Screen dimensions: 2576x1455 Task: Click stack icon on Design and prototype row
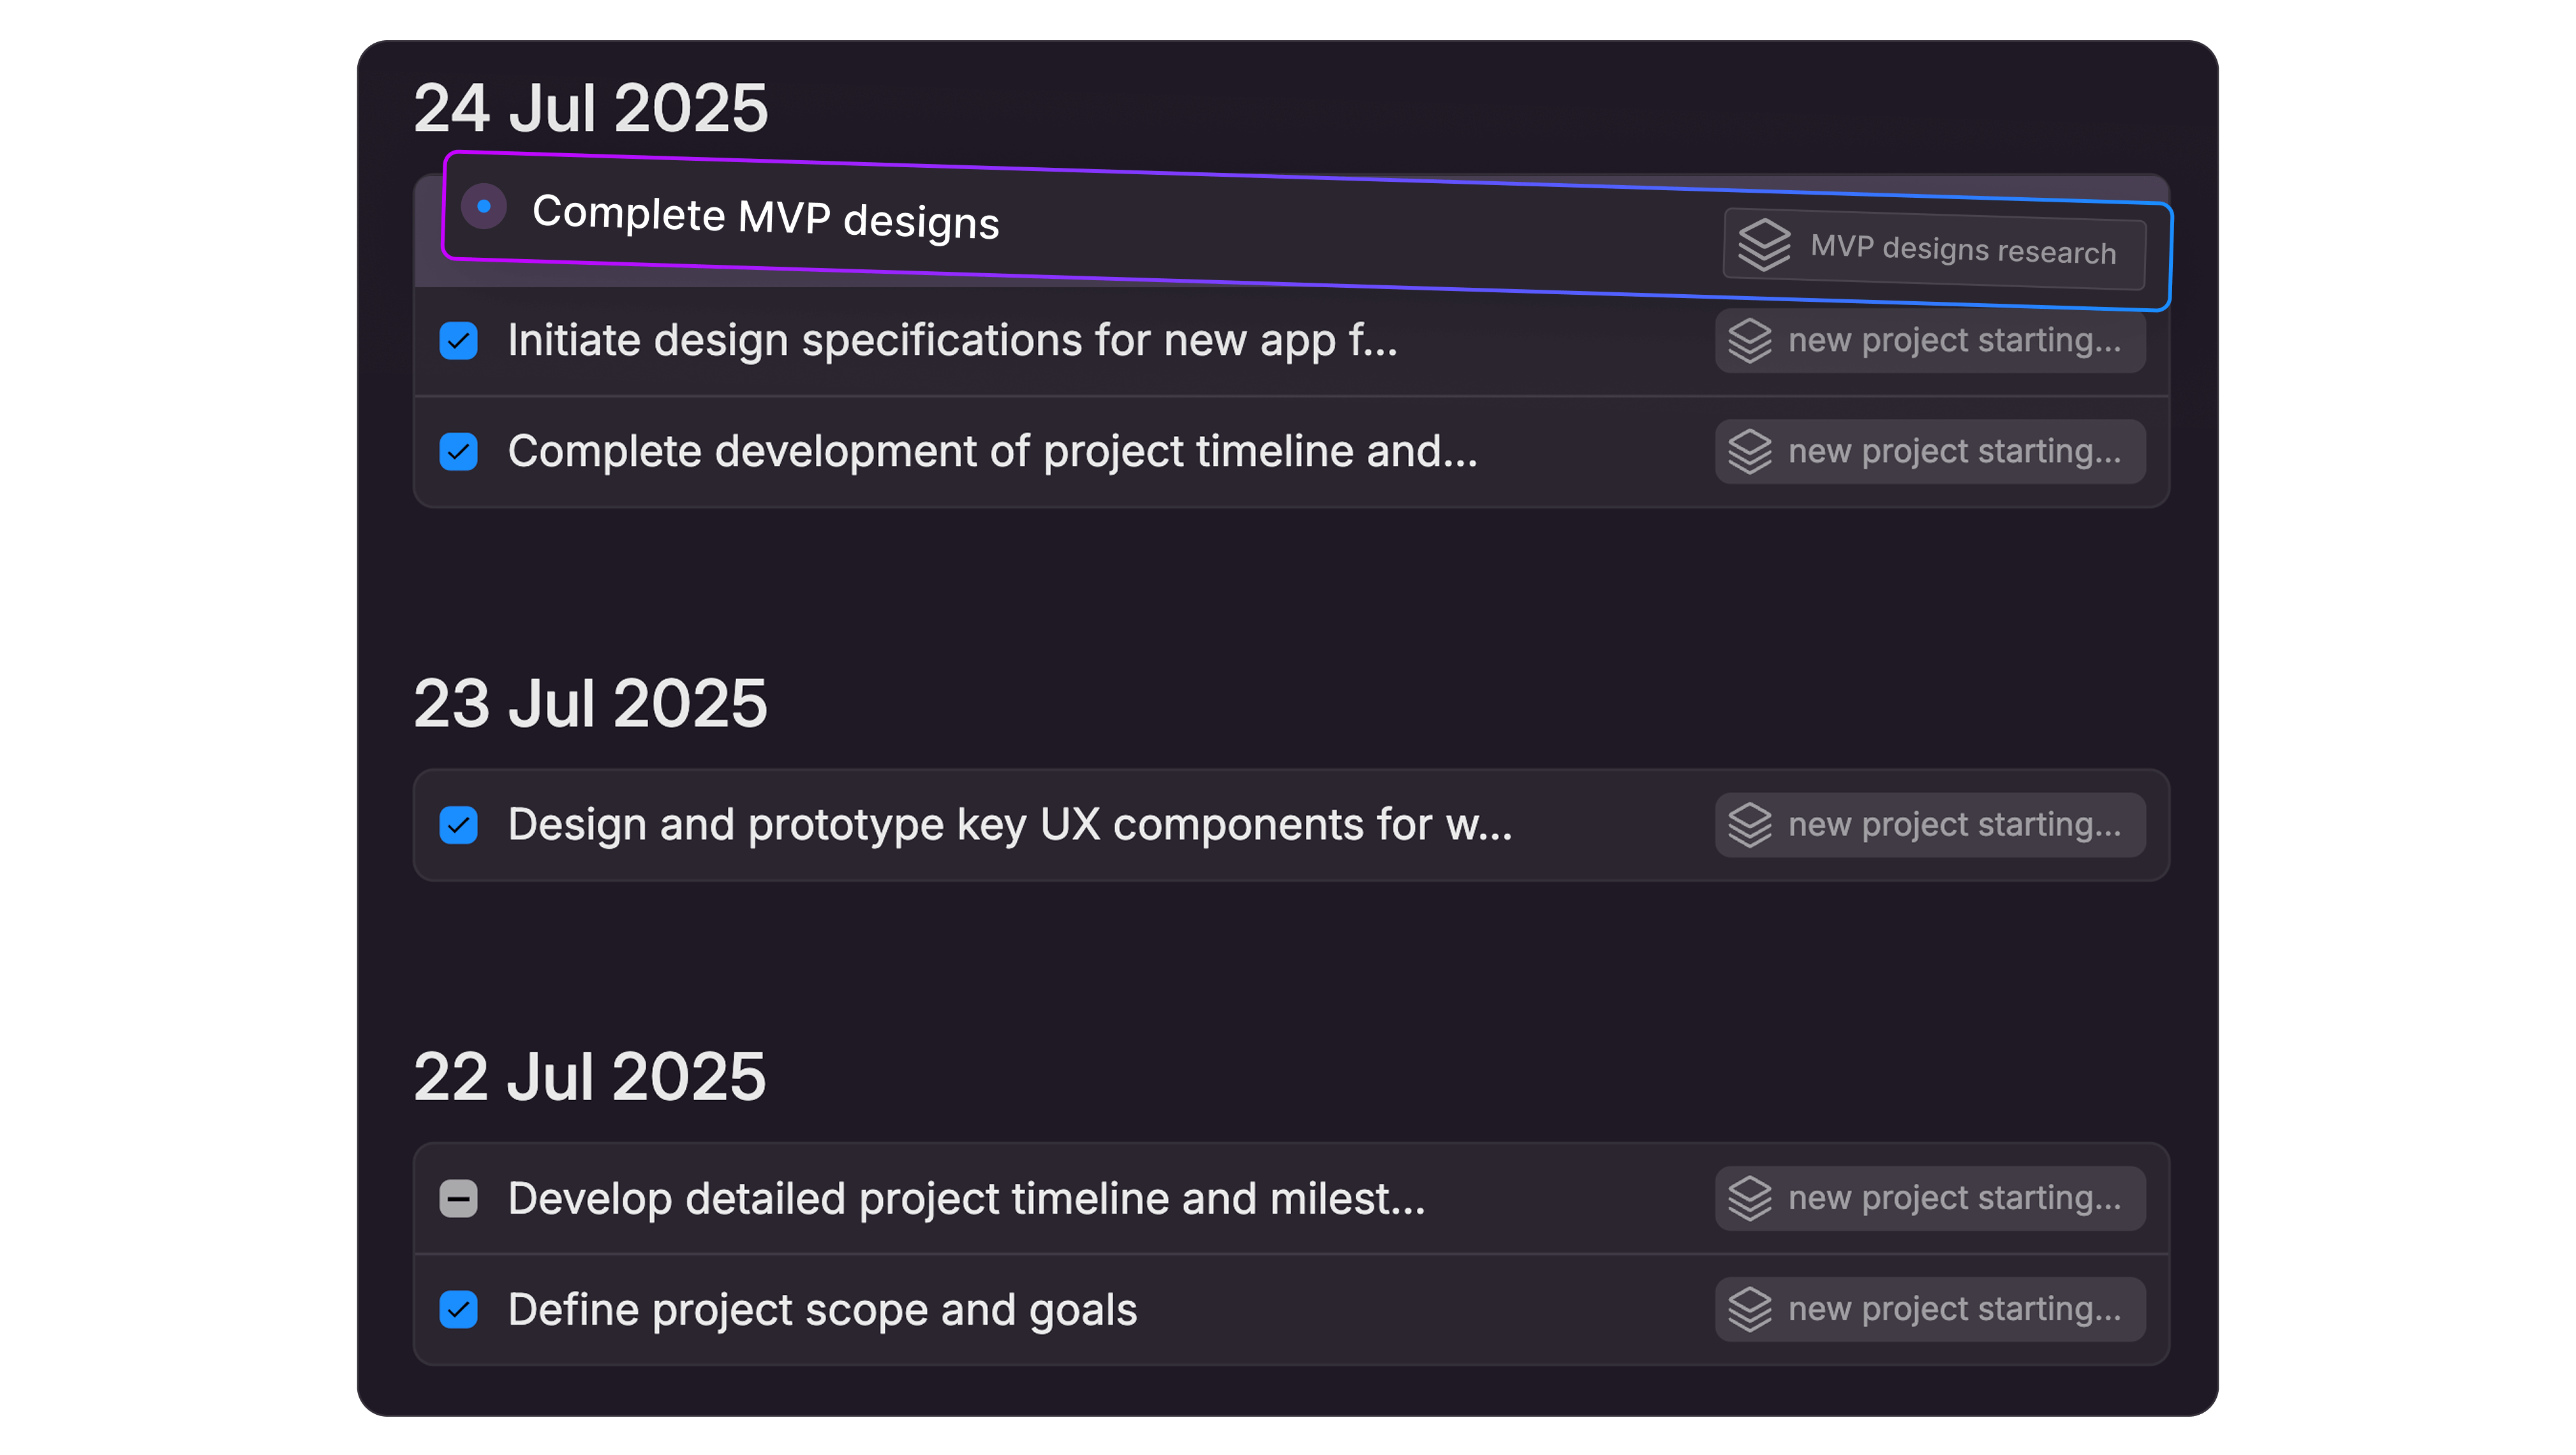(1749, 825)
